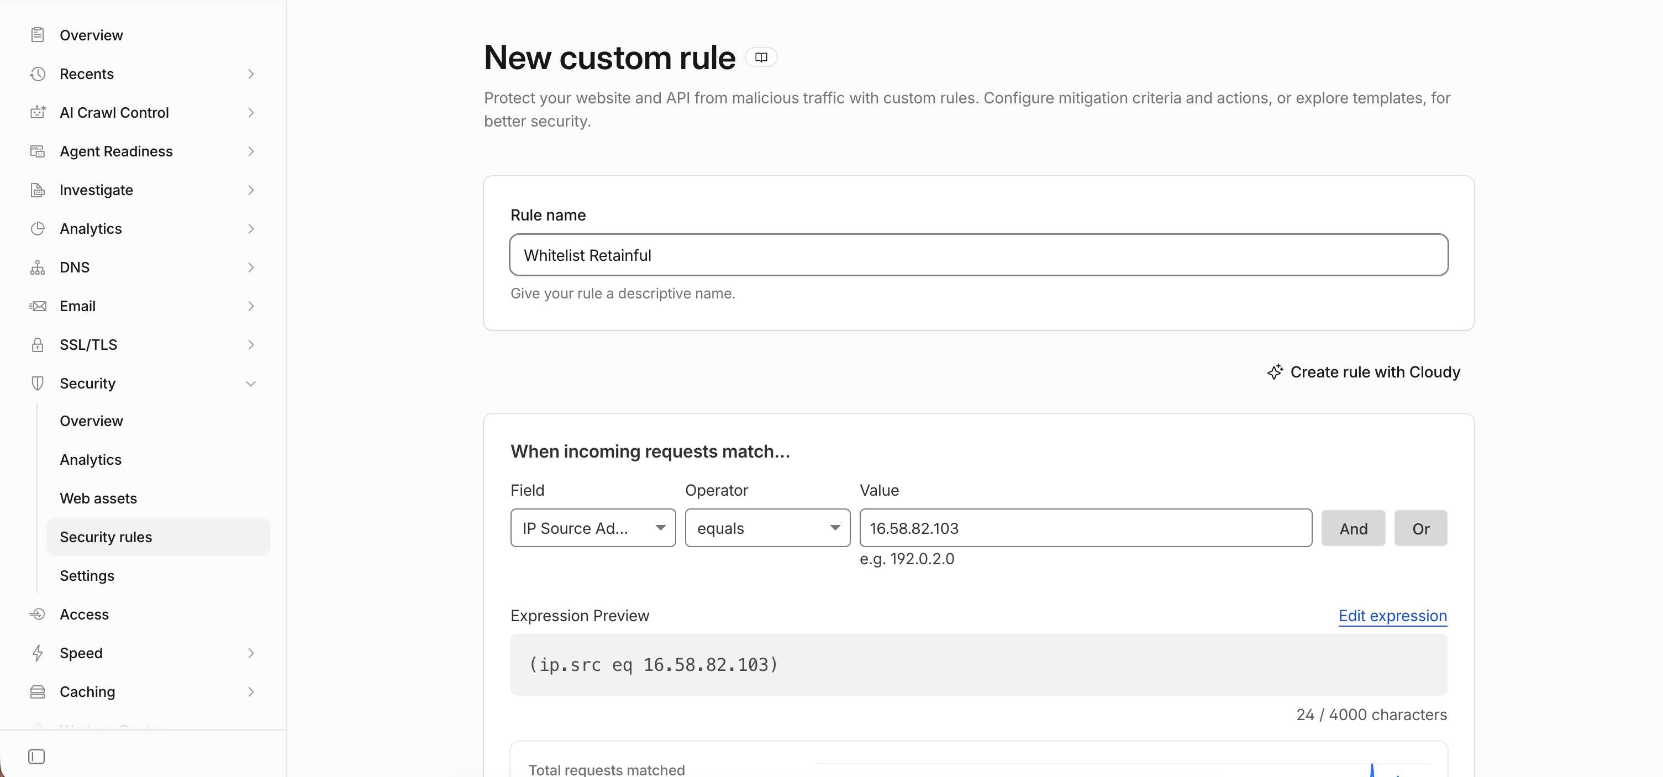
Task: Click into the Rule name text field
Action: (x=978, y=255)
